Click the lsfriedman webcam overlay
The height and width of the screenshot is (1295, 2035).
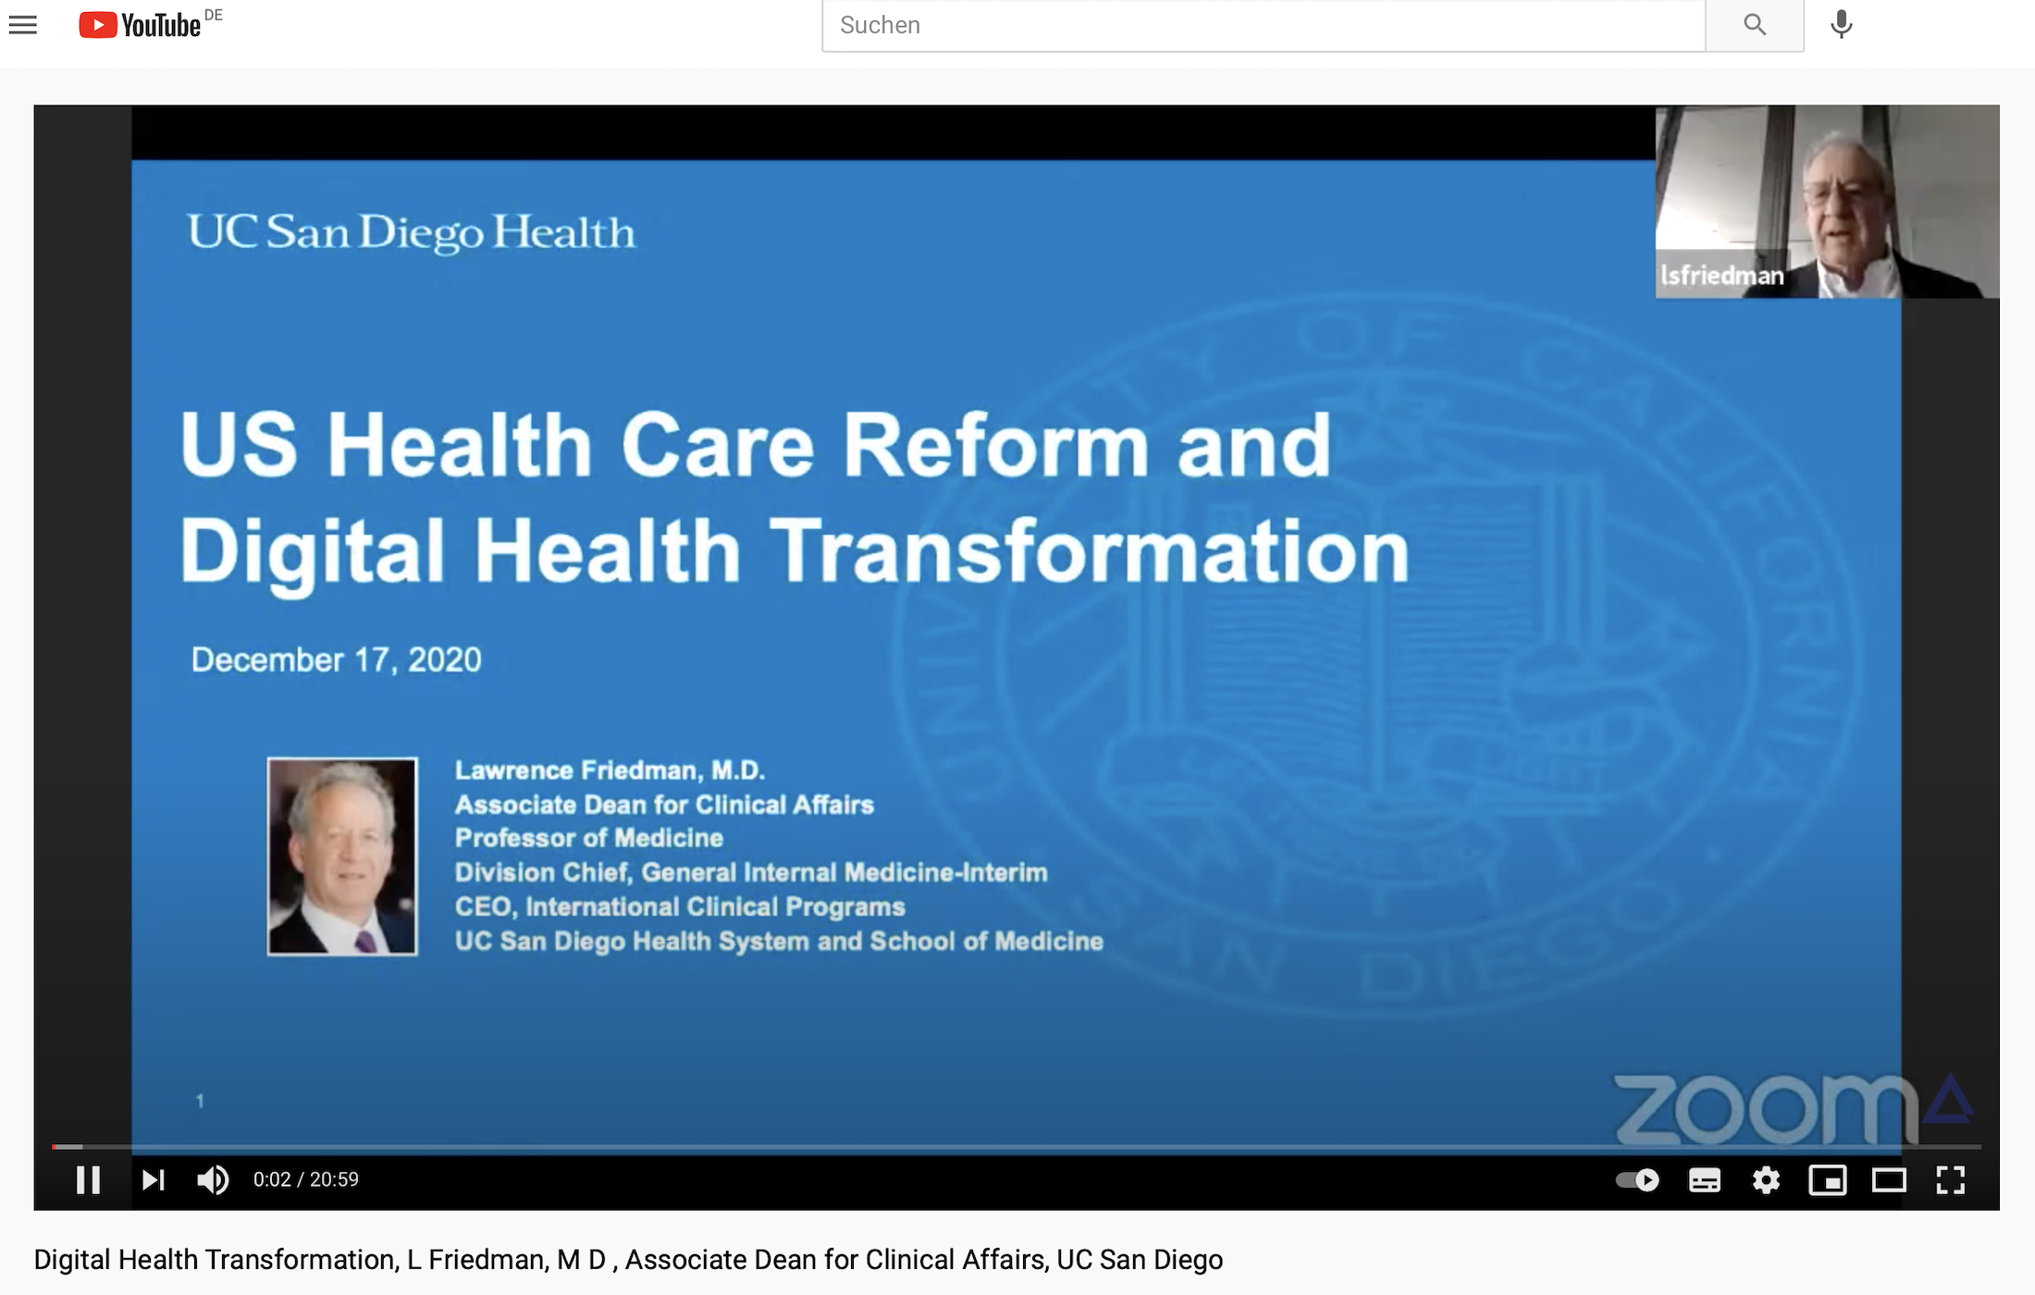1827,202
